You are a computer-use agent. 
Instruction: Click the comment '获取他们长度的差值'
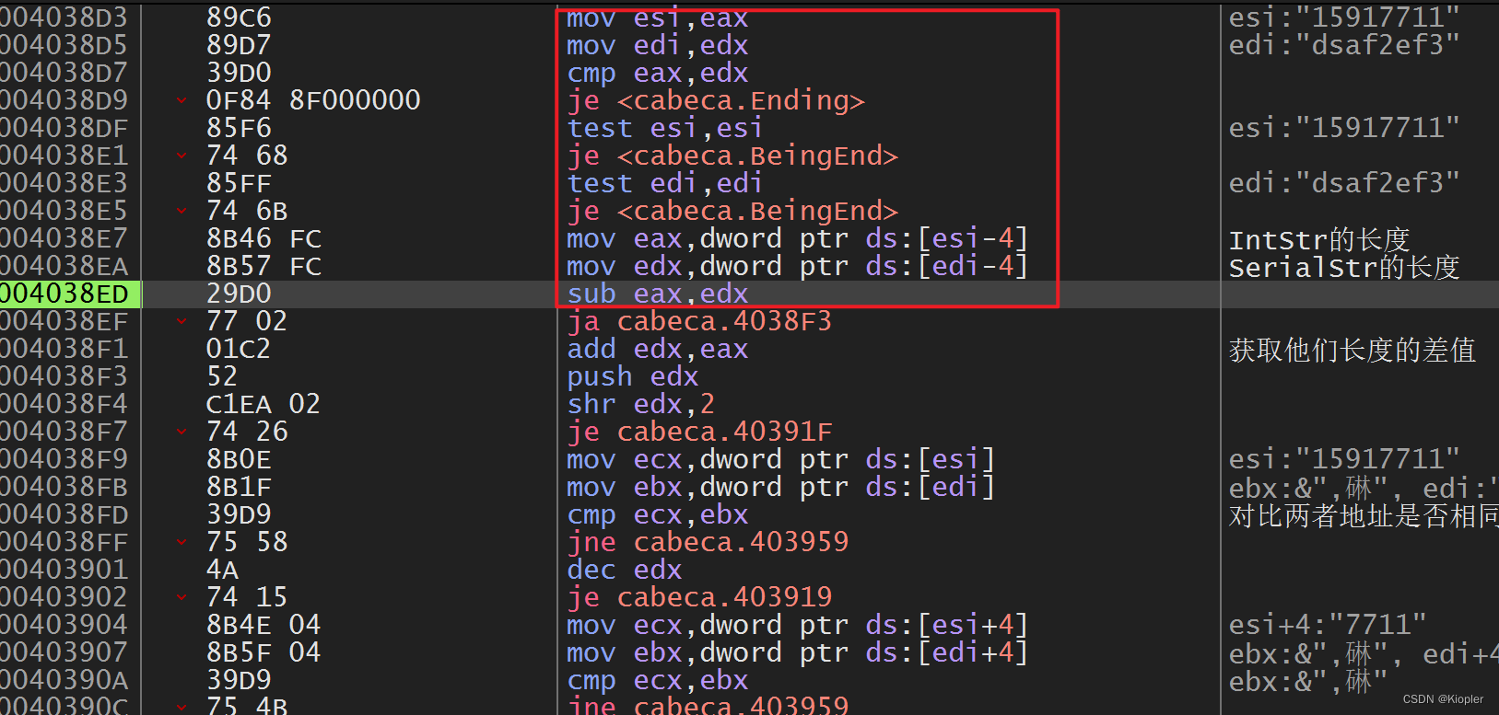pos(1353,350)
